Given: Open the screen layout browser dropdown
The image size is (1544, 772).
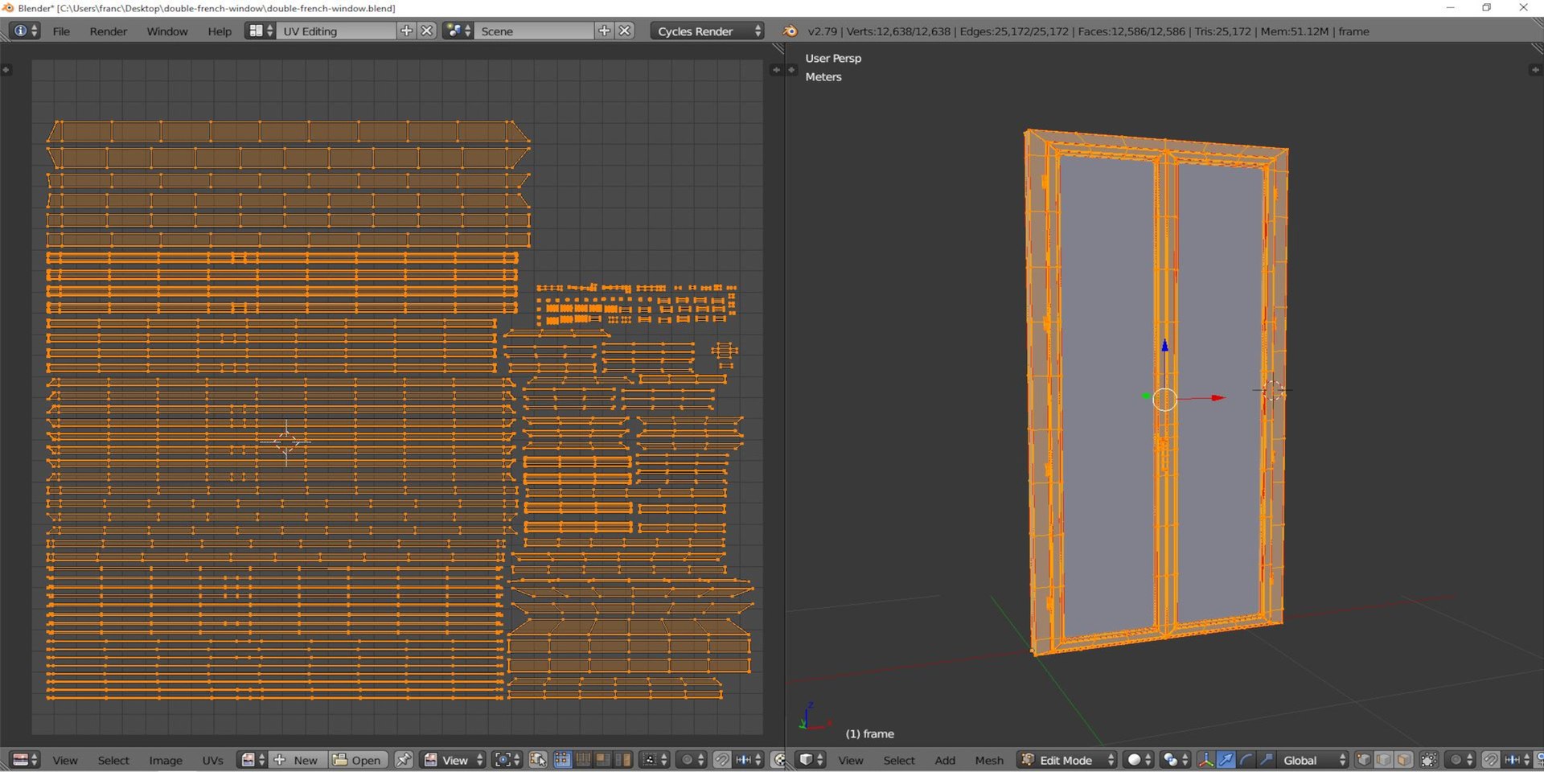Looking at the screenshot, I should click(260, 31).
